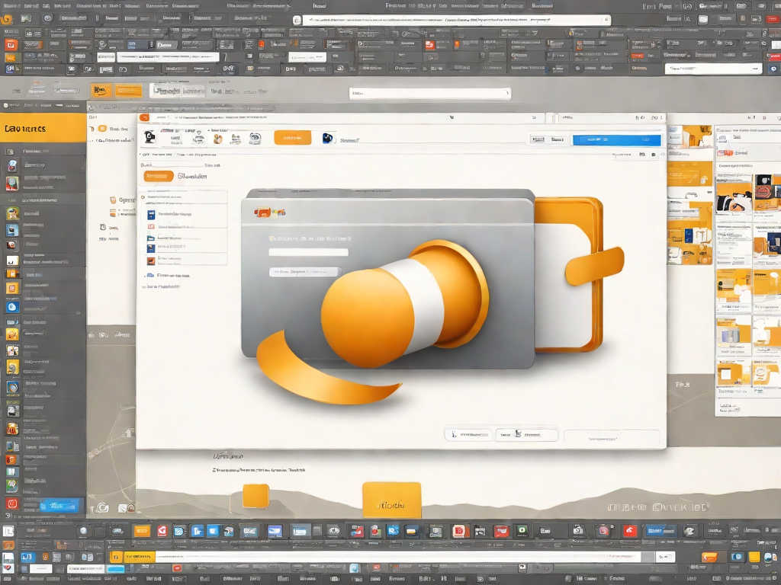Open the red arrow icon in the bottom taskbar
This screenshot has width=781, height=585.
pyautogui.click(x=629, y=531)
